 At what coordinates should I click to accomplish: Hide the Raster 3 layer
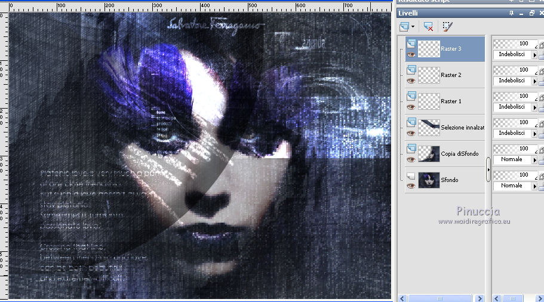(x=411, y=54)
